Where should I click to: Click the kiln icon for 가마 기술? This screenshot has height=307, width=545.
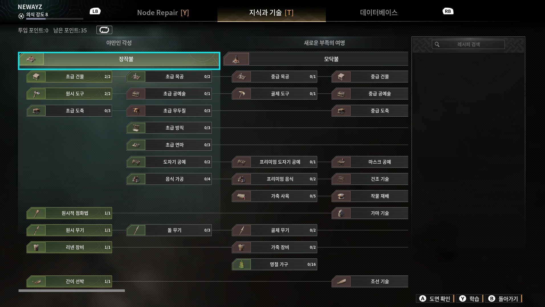tap(341, 213)
